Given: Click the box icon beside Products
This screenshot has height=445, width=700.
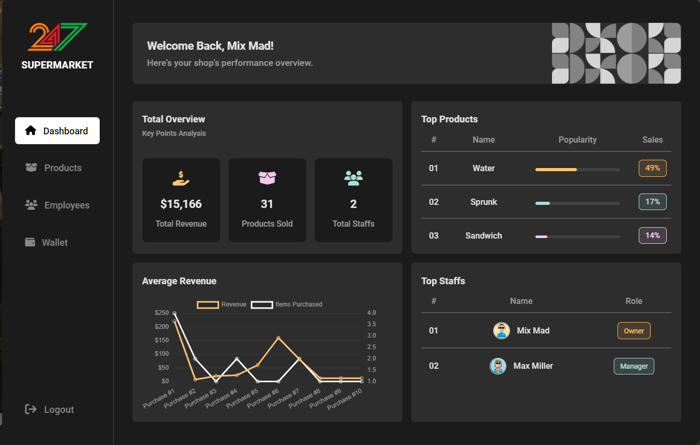Looking at the screenshot, I should click(x=31, y=168).
